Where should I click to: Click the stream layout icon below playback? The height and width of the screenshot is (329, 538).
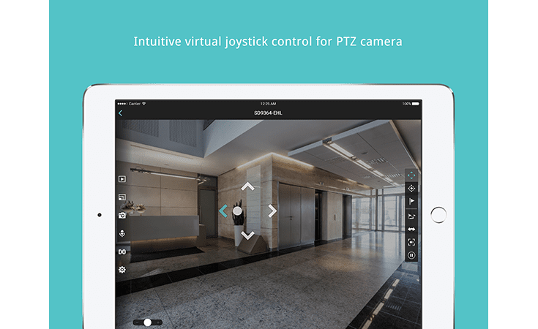(122, 197)
